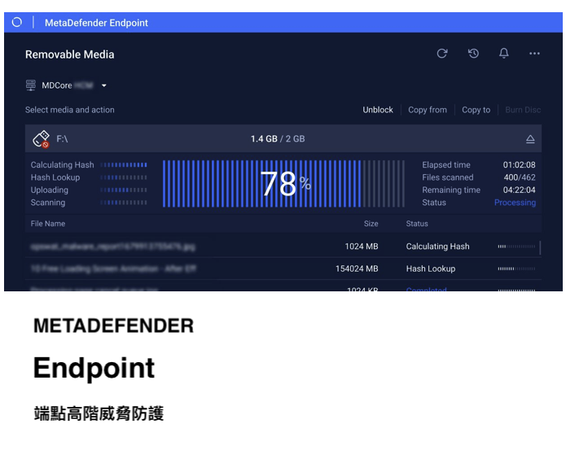566x472 pixels.
Task: Click the Scanning stage progress indicator
Action: coord(124,203)
